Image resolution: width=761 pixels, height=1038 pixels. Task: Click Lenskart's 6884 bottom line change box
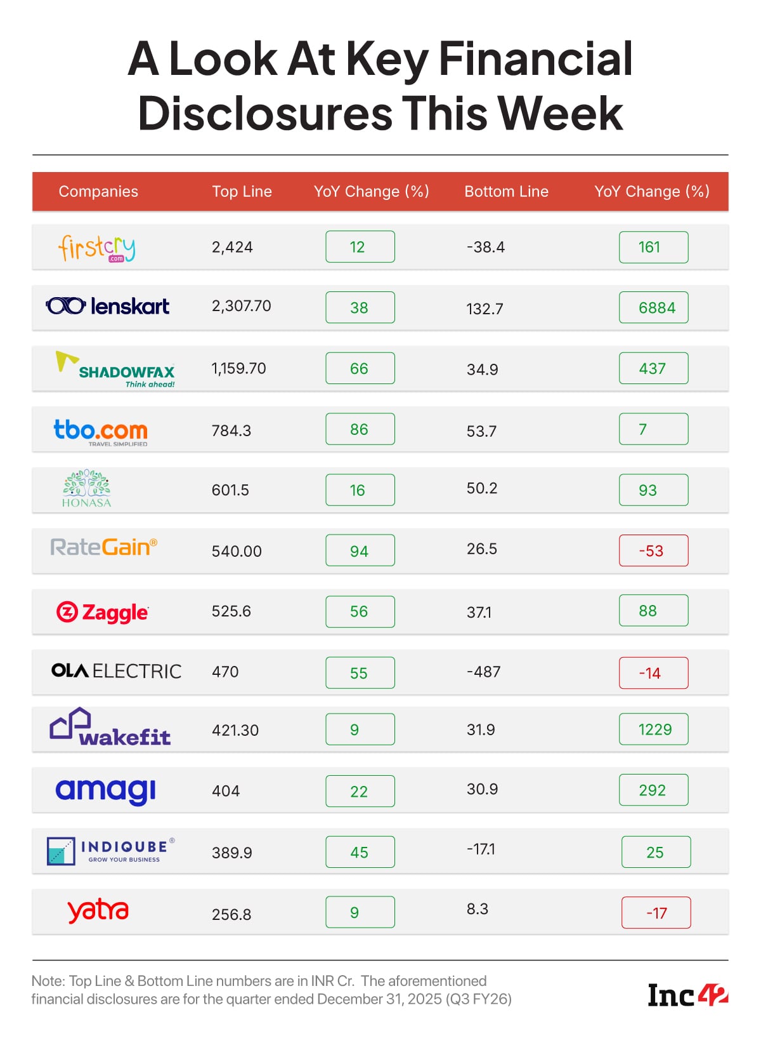pyautogui.click(x=653, y=308)
